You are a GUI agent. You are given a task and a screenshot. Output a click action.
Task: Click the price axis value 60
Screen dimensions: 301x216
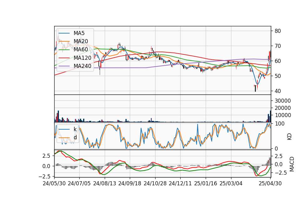point(277,61)
